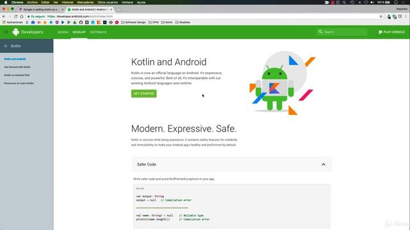Open a new tab with the new-tab button

119,10
